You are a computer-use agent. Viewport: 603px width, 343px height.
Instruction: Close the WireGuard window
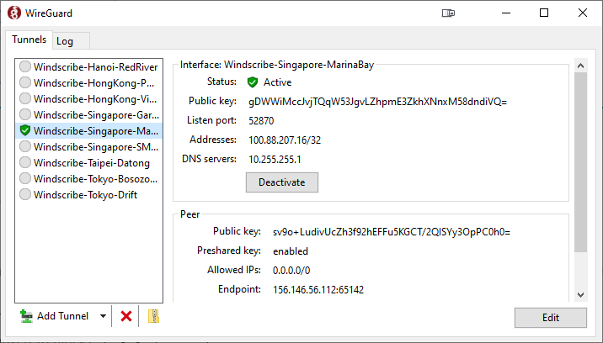point(582,13)
